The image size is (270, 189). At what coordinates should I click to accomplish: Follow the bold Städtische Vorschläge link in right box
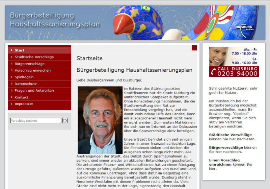point(230,135)
